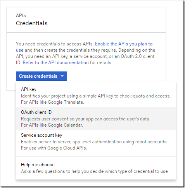Viewport: 185px width, 188px height.
Task: Click the "Asks a few questions" description
Action: (x=94, y=171)
